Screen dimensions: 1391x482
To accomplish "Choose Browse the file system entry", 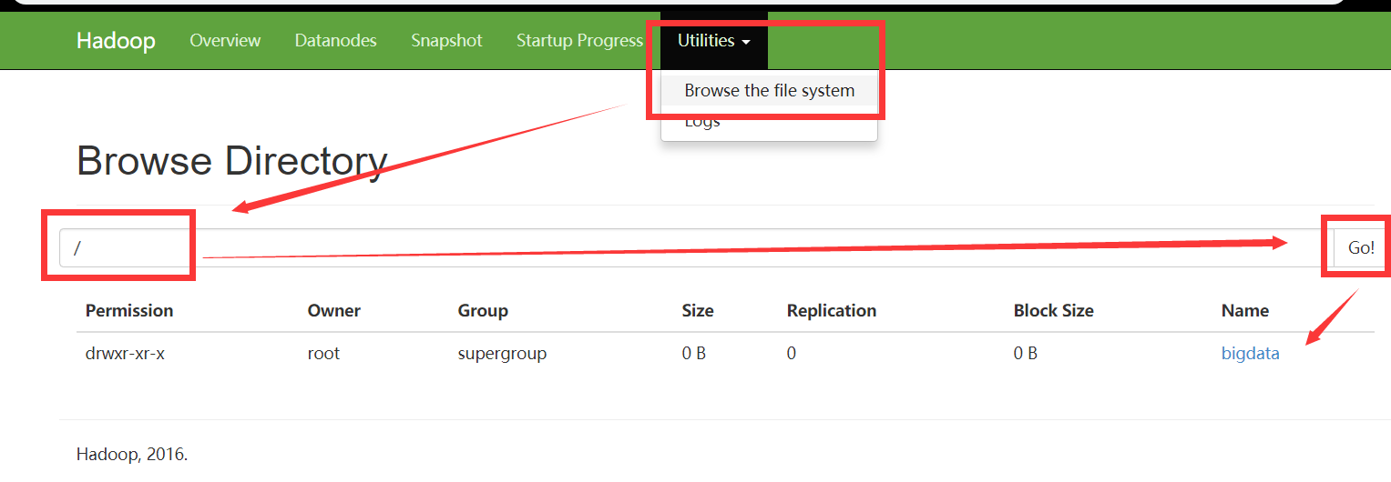I will pyautogui.click(x=769, y=91).
